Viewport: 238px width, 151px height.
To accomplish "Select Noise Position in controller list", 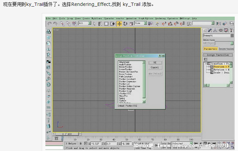I will coord(125,74).
